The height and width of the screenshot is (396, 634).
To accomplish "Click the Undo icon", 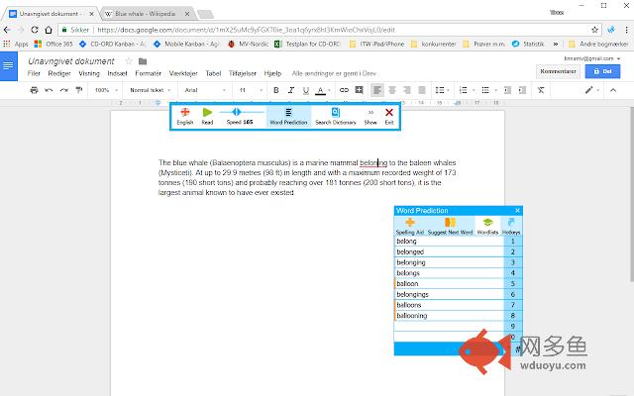I will pyautogui.click(x=49, y=90).
